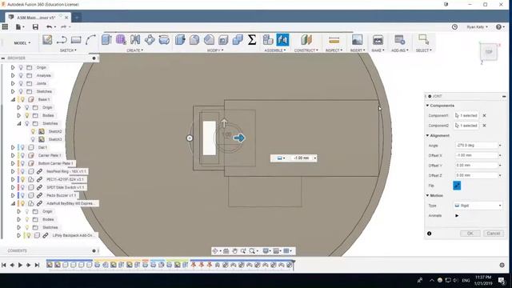Image resolution: width=512 pixels, height=288 pixels.
Task: Click the Line sketch tool icon
Action: (62, 40)
